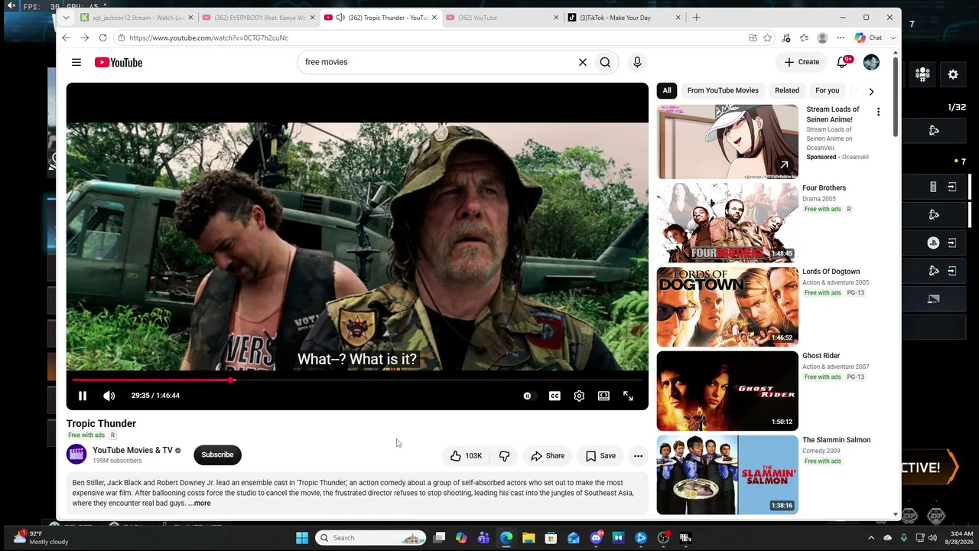Select 'From YouTube Movies' filter chip
979x551 pixels.
pyautogui.click(x=723, y=90)
